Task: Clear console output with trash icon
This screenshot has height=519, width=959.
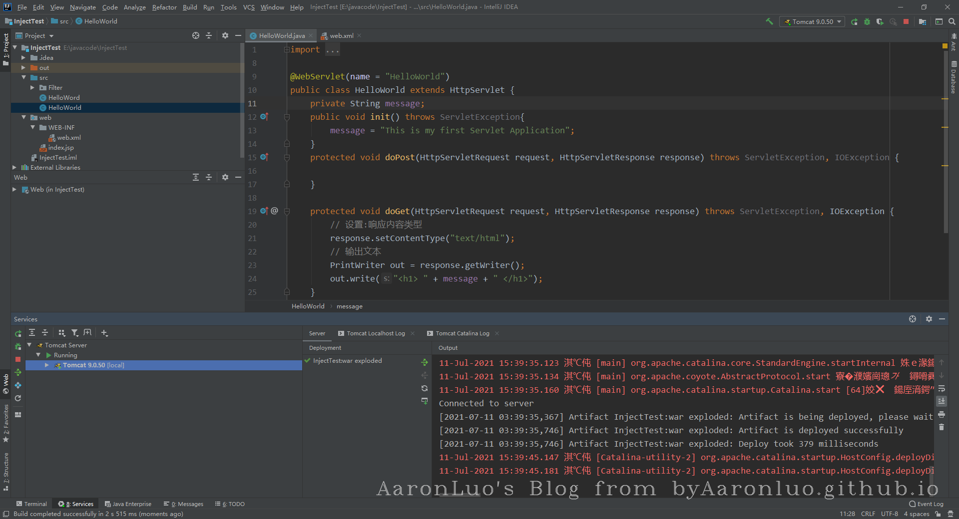Action: tap(942, 427)
